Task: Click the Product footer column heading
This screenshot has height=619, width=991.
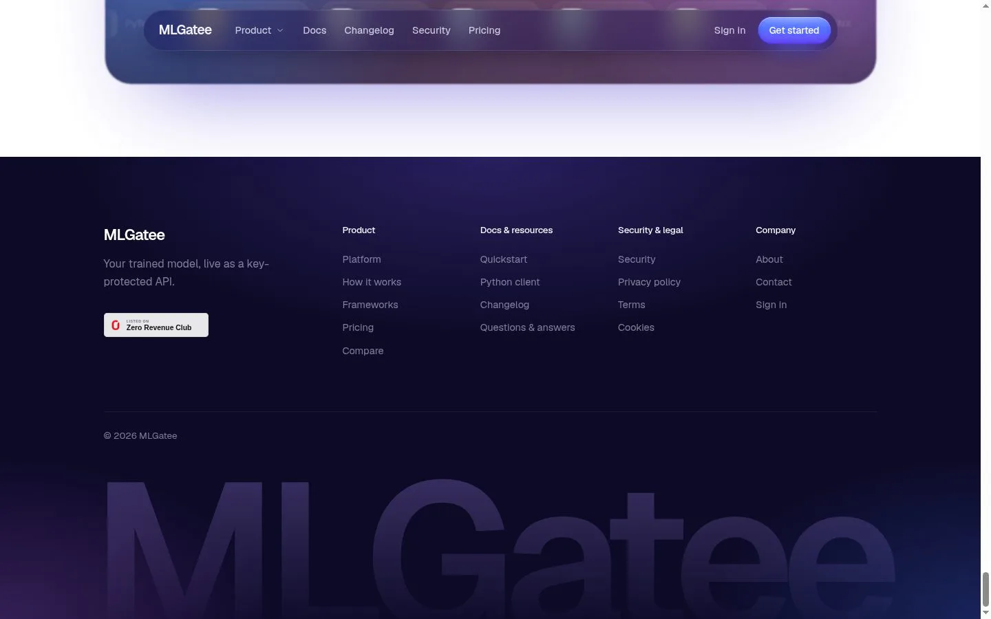Action: pyautogui.click(x=359, y=230)
